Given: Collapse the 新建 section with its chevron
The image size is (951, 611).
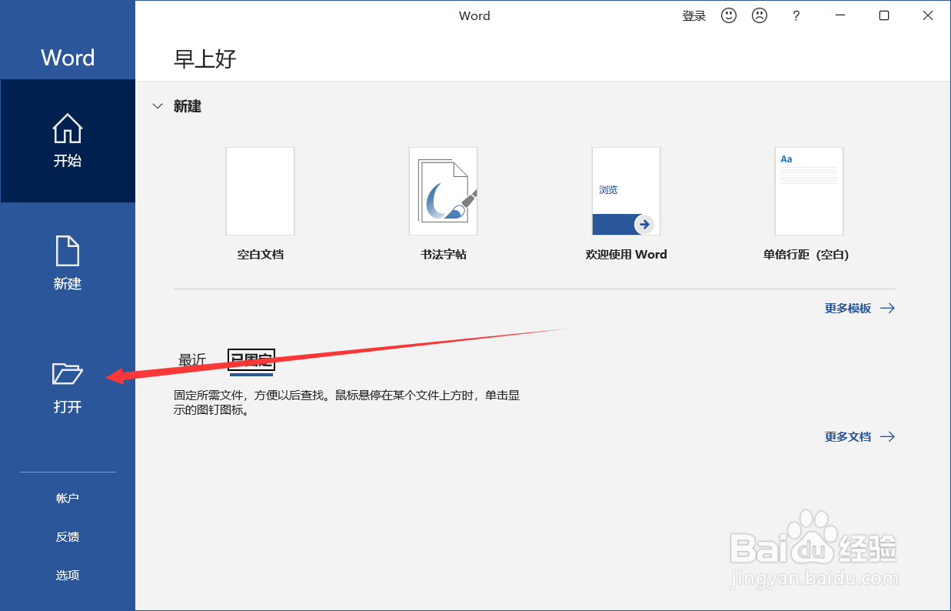Looking at the screenshot, I should [158, 106].
